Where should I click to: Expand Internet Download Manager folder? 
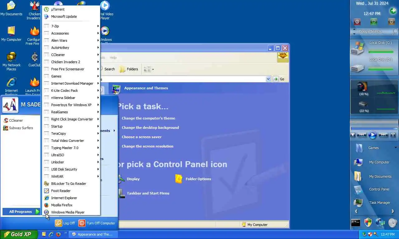pyautogui.click(x=71, y=83)
